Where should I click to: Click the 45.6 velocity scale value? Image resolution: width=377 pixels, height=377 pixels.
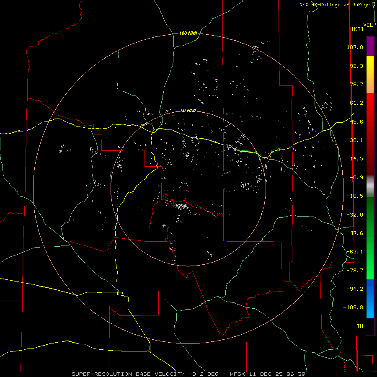point(356,121)
